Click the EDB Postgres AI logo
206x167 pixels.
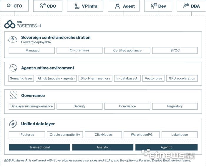pos(23,24)
